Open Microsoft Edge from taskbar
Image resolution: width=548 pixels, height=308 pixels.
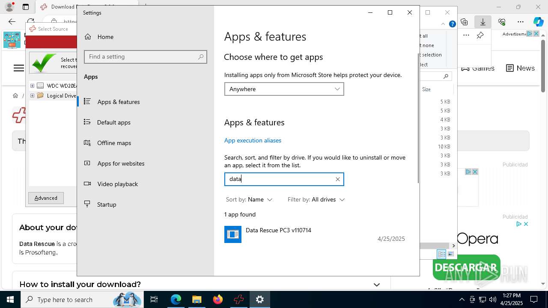pyautogui.click(x=176, y=299)
